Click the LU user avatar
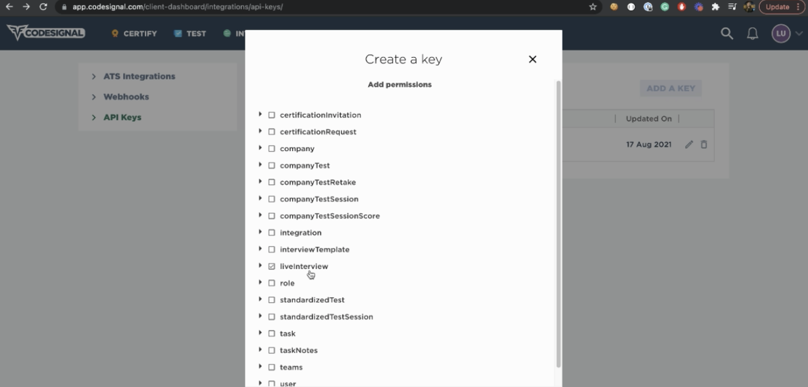808x387 pixels. [781, 33]
